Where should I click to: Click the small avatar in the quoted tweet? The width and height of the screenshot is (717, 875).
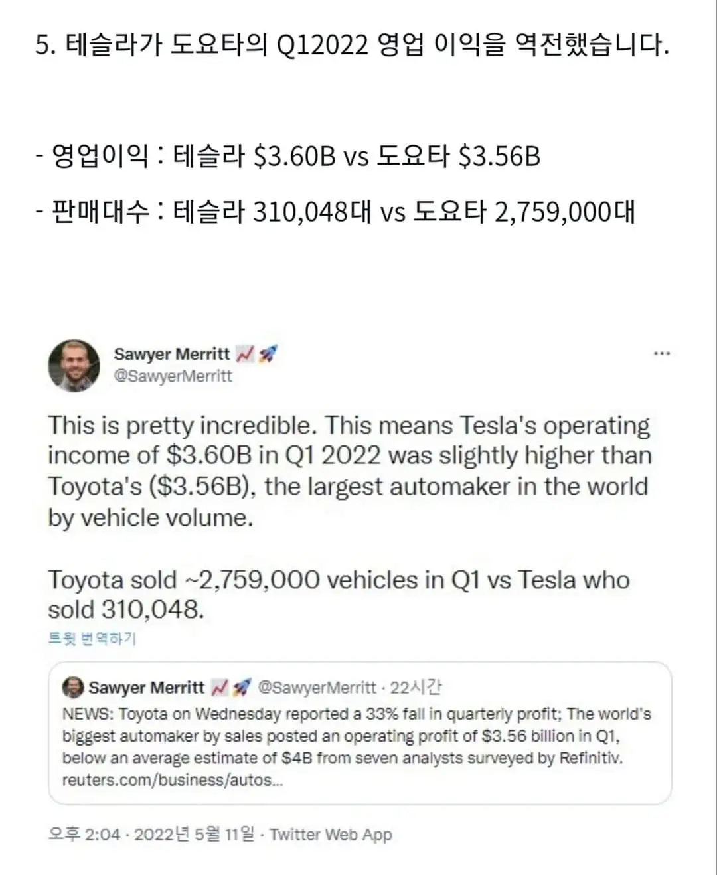click(x=72, y=688)
